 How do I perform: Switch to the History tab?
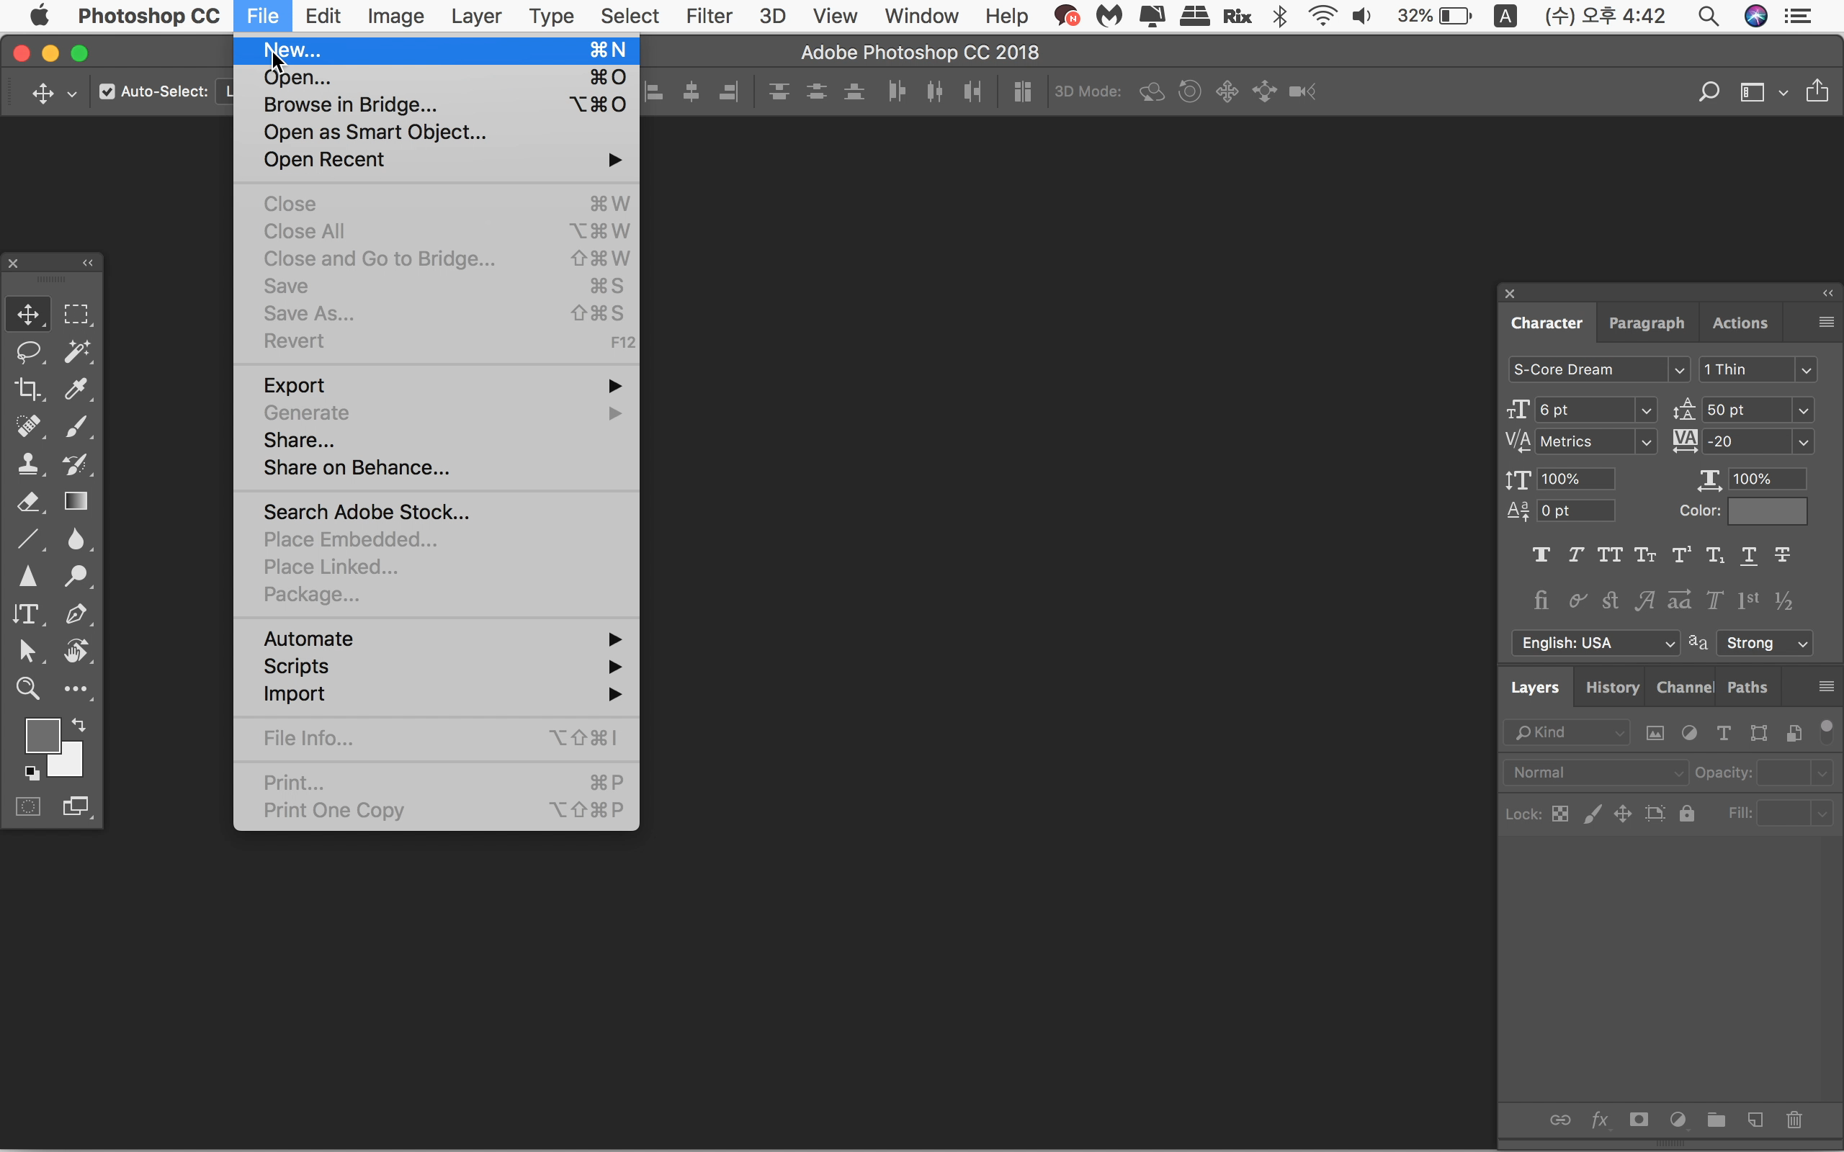click(1611, 687)
